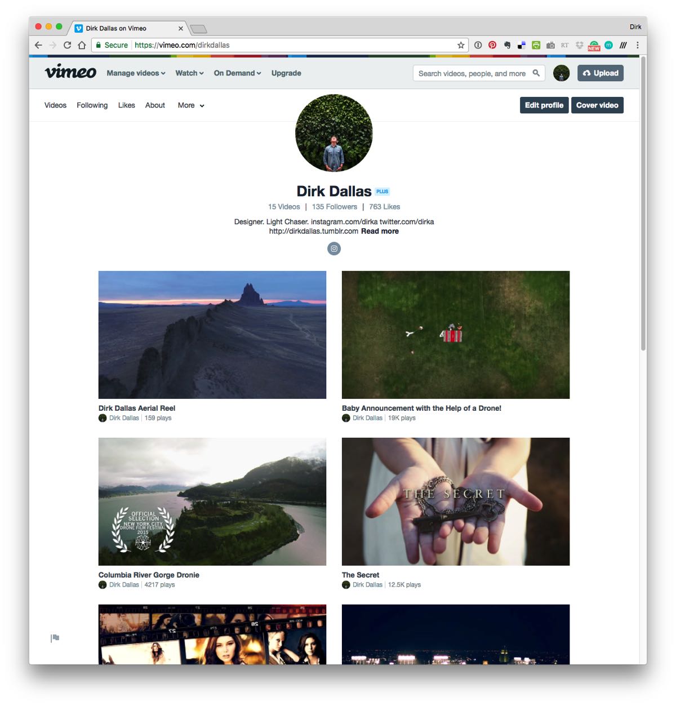The width and height of the screenshot is (676, 706).
Task: Click the Secure site info indicator
Action: 112,45
